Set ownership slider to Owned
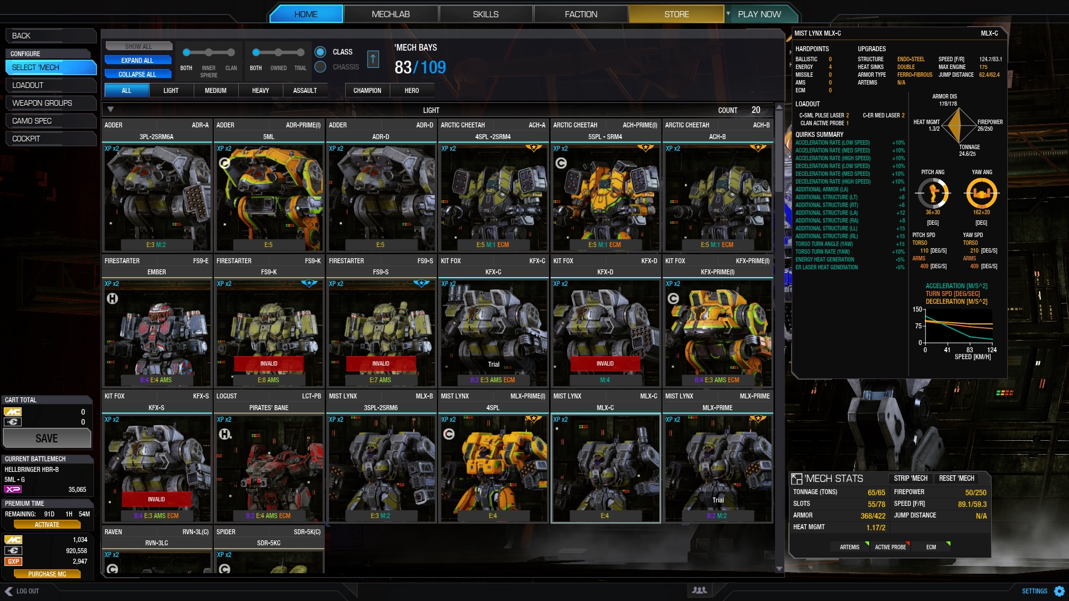The height and width of the screenshot is (601, 1069). click(278, 52)
